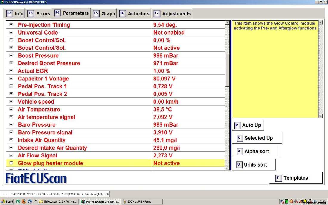Click the FIAT PUNTO status bar text
Screen dimensions: 328x205
tap(59, 194)
